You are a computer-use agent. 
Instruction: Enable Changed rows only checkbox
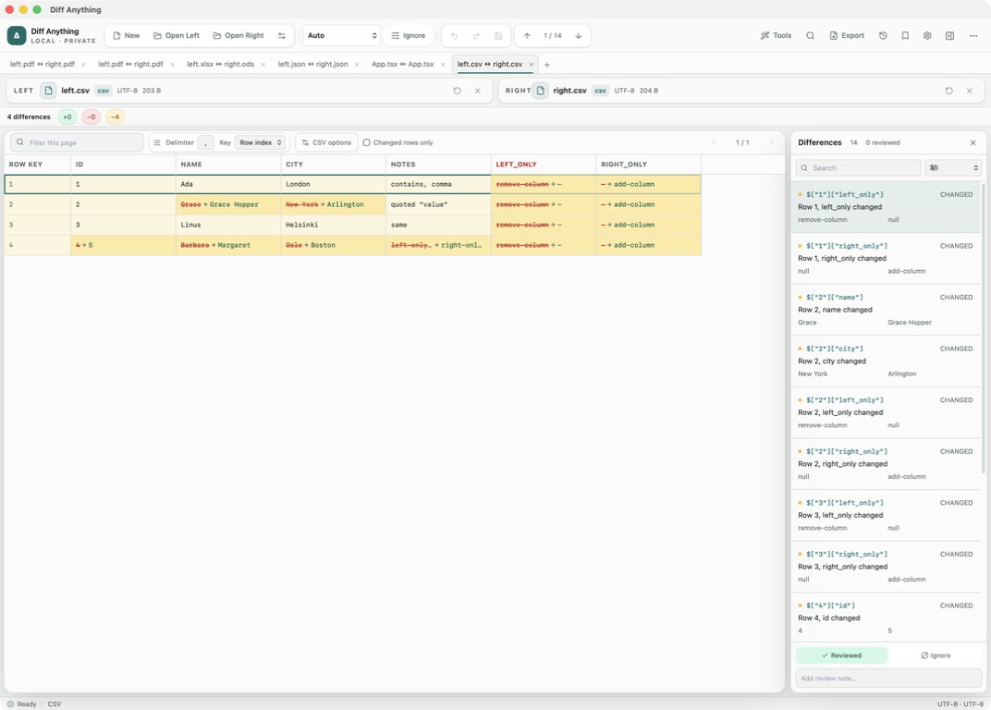point(367,143)
